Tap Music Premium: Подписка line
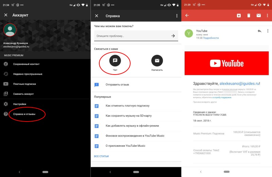 209,133
